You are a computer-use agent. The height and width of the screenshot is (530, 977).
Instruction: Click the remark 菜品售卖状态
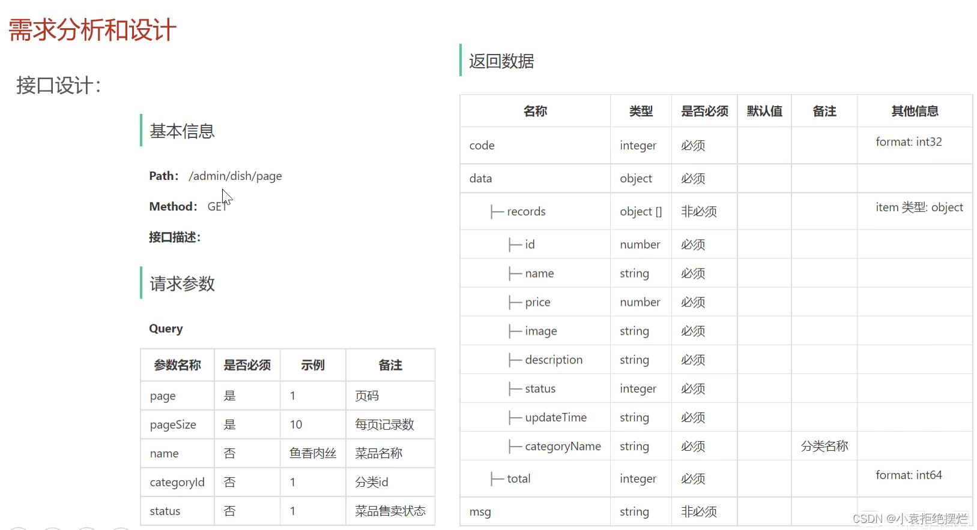click(x=390, y=511)
